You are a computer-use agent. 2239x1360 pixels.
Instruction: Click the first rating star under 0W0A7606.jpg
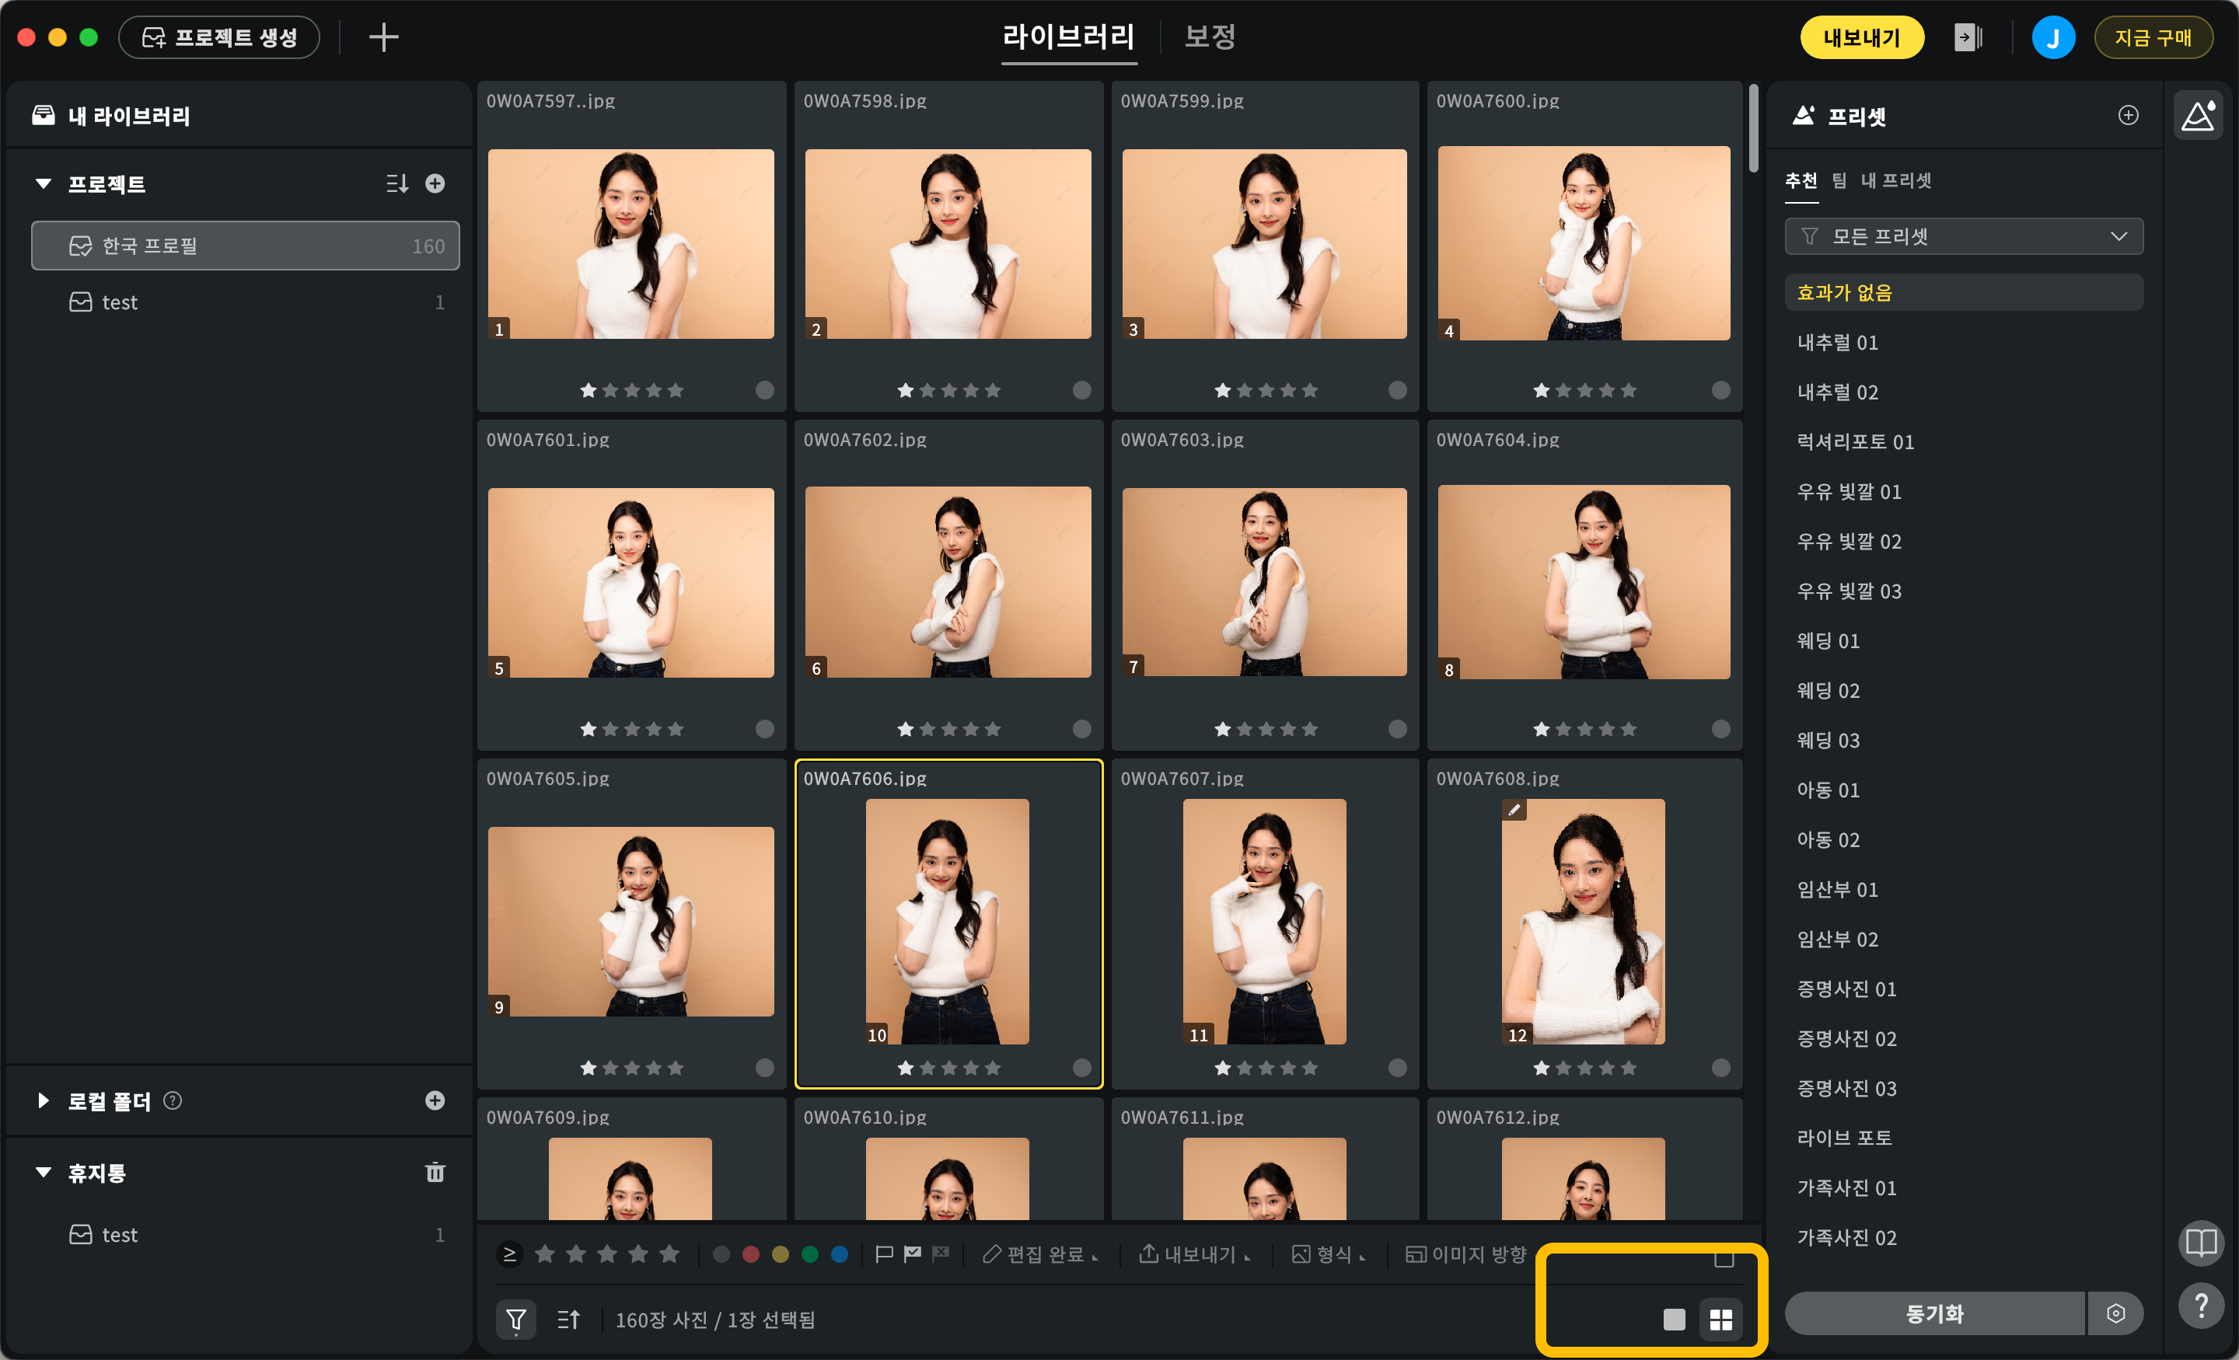tap(906, 1068)
